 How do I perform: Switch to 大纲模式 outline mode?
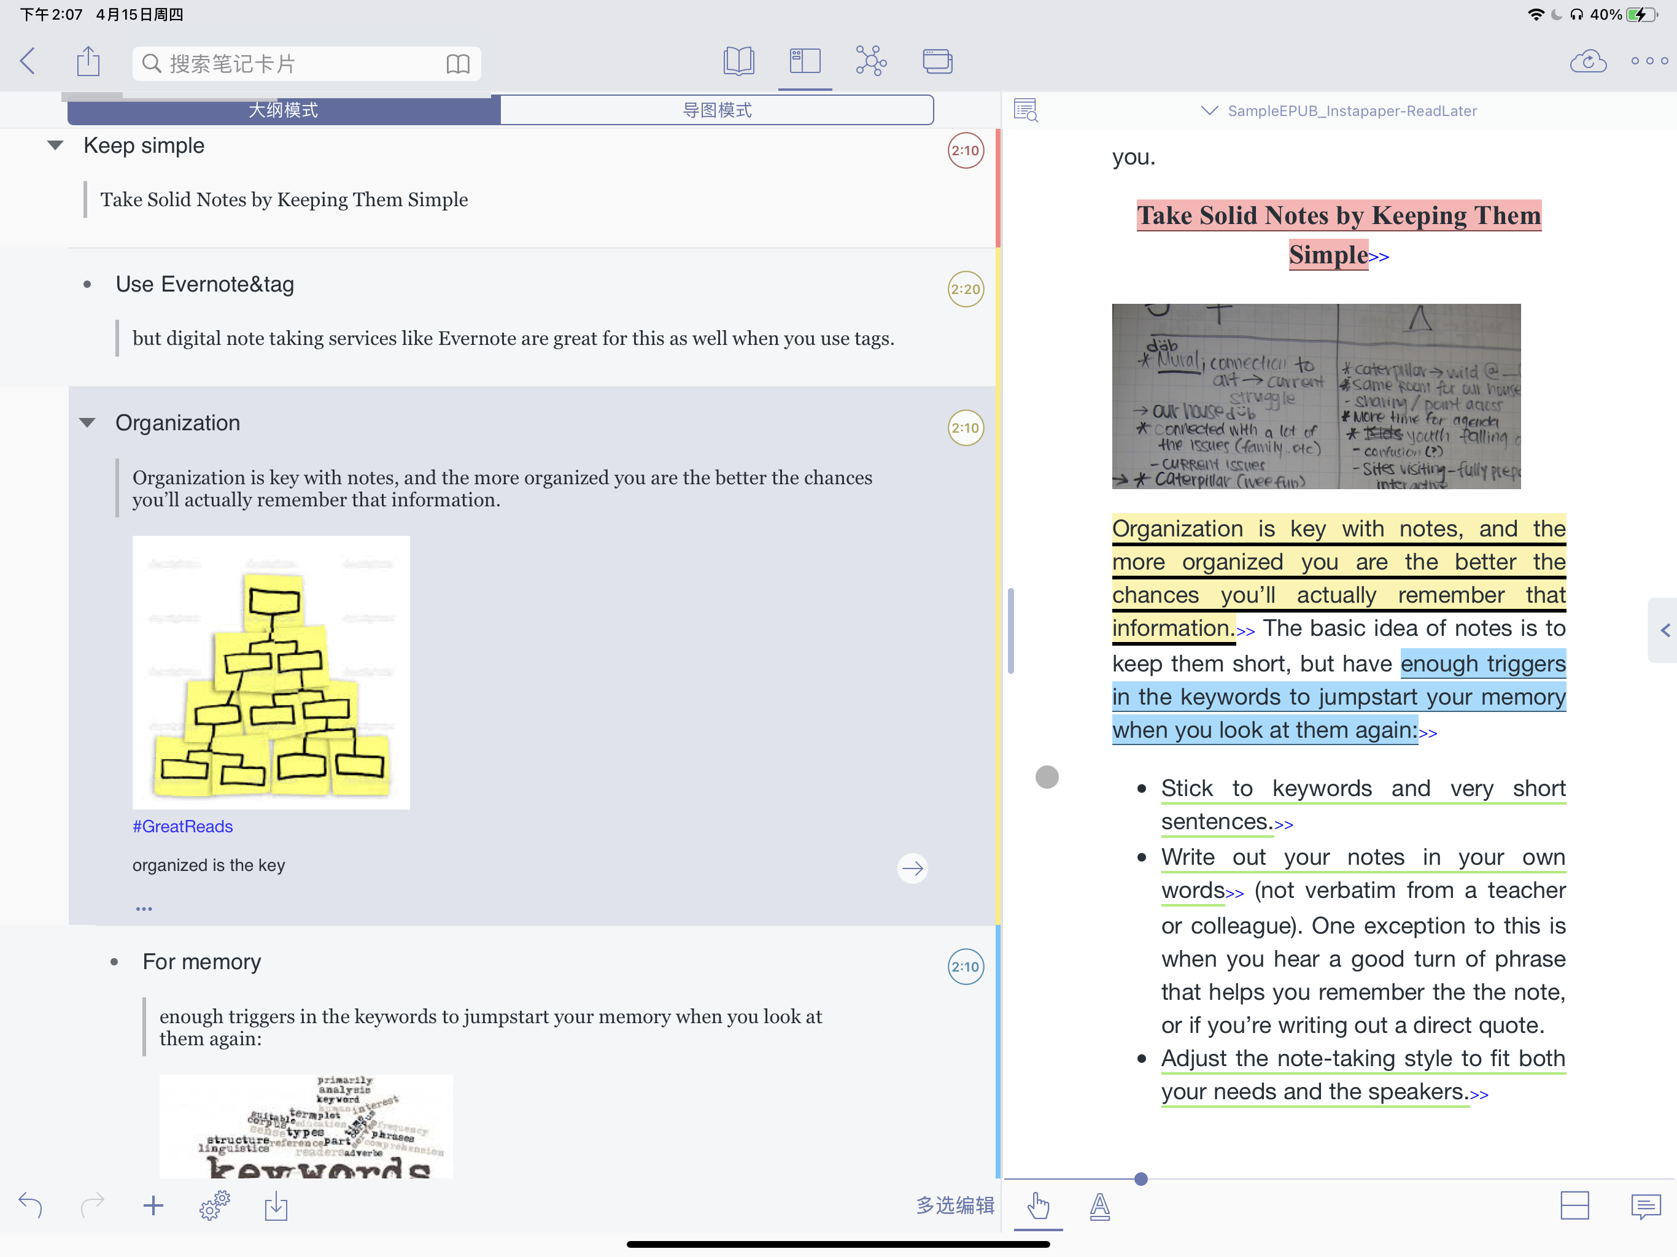pos(284,110)
